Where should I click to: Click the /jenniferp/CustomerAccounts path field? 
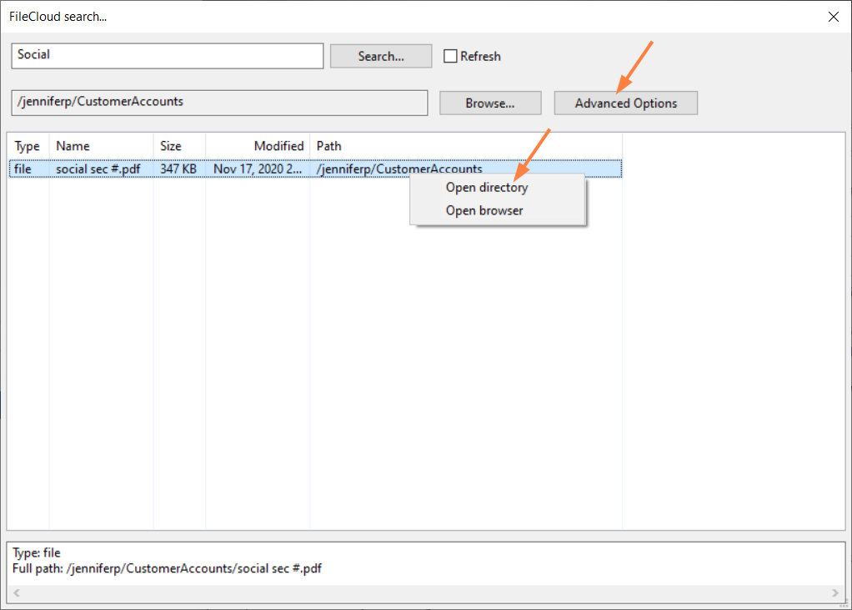pyautogui.click(x=219, y=103)
